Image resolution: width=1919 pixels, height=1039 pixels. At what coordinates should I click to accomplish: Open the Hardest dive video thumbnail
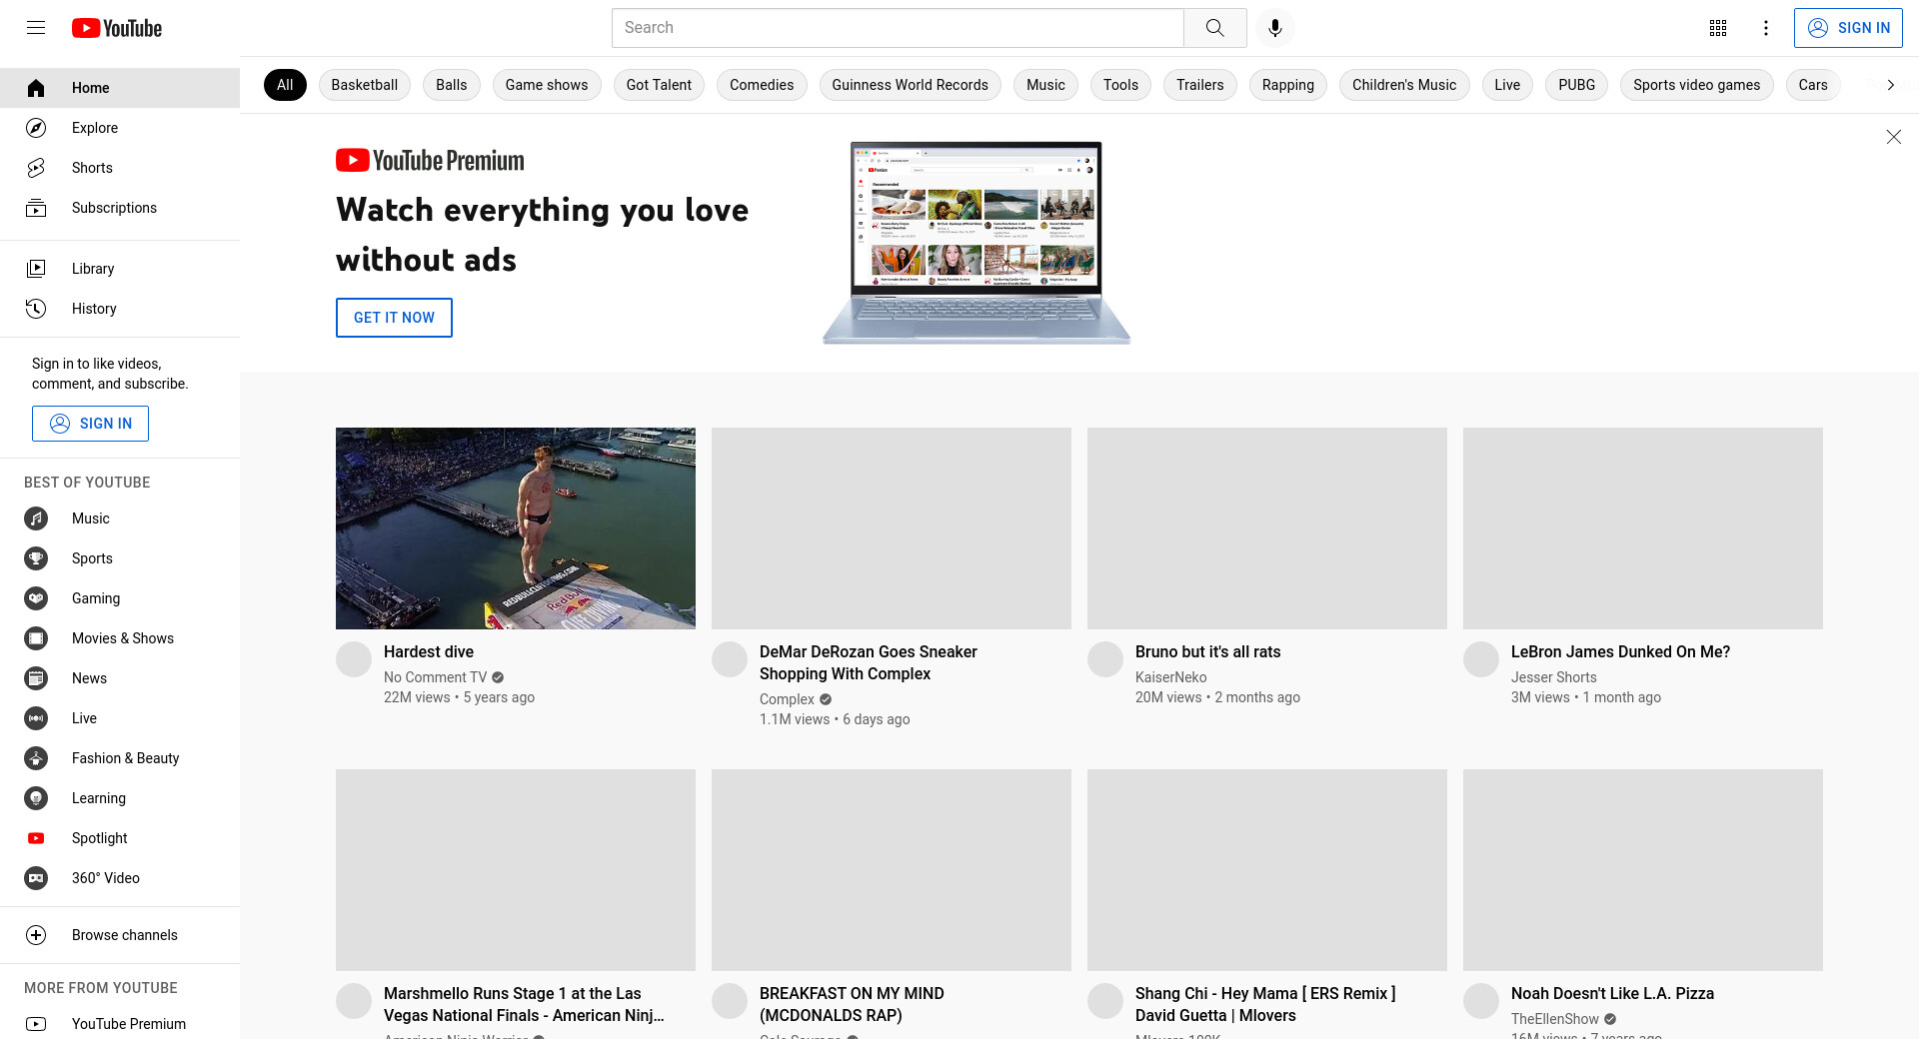(516, 528)
